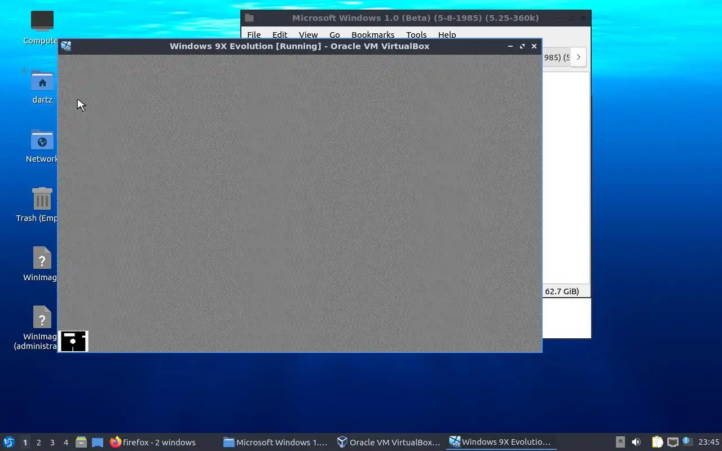Screen dimensions: 722x451
Task: Minimize the VirtualBox VM window
Action: click(510, 46)
